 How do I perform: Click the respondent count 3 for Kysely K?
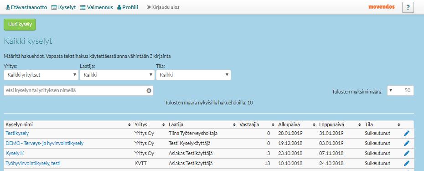click(x=269, y=153)
